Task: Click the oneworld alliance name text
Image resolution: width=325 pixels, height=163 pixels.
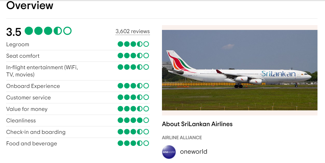Action: point(194,152)
